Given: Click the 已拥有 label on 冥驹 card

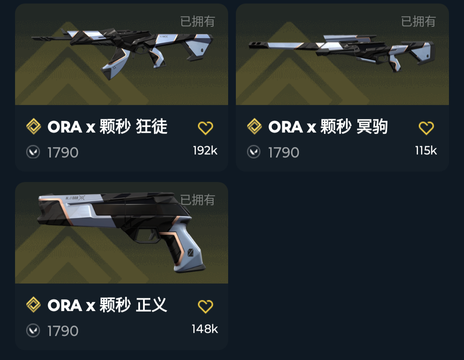Looking at the screenshot, I should (x=418, y=22).
